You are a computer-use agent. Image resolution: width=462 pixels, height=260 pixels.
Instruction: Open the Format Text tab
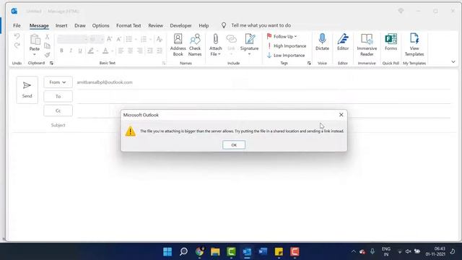[x=128, y=26]
